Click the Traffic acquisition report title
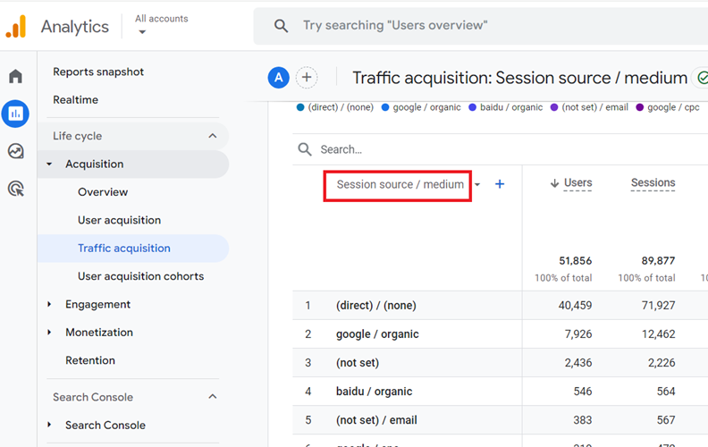Viewport: 708px width, 447px height. [x=519, y=78]
